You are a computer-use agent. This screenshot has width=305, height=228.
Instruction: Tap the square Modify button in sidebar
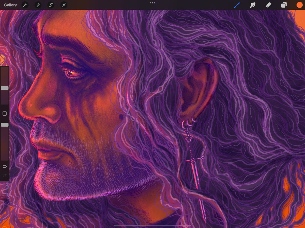coord(5,114)
